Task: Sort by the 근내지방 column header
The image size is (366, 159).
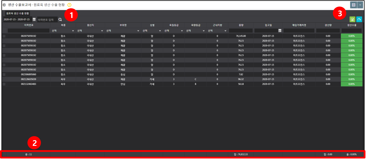Action: pos(217,25)
